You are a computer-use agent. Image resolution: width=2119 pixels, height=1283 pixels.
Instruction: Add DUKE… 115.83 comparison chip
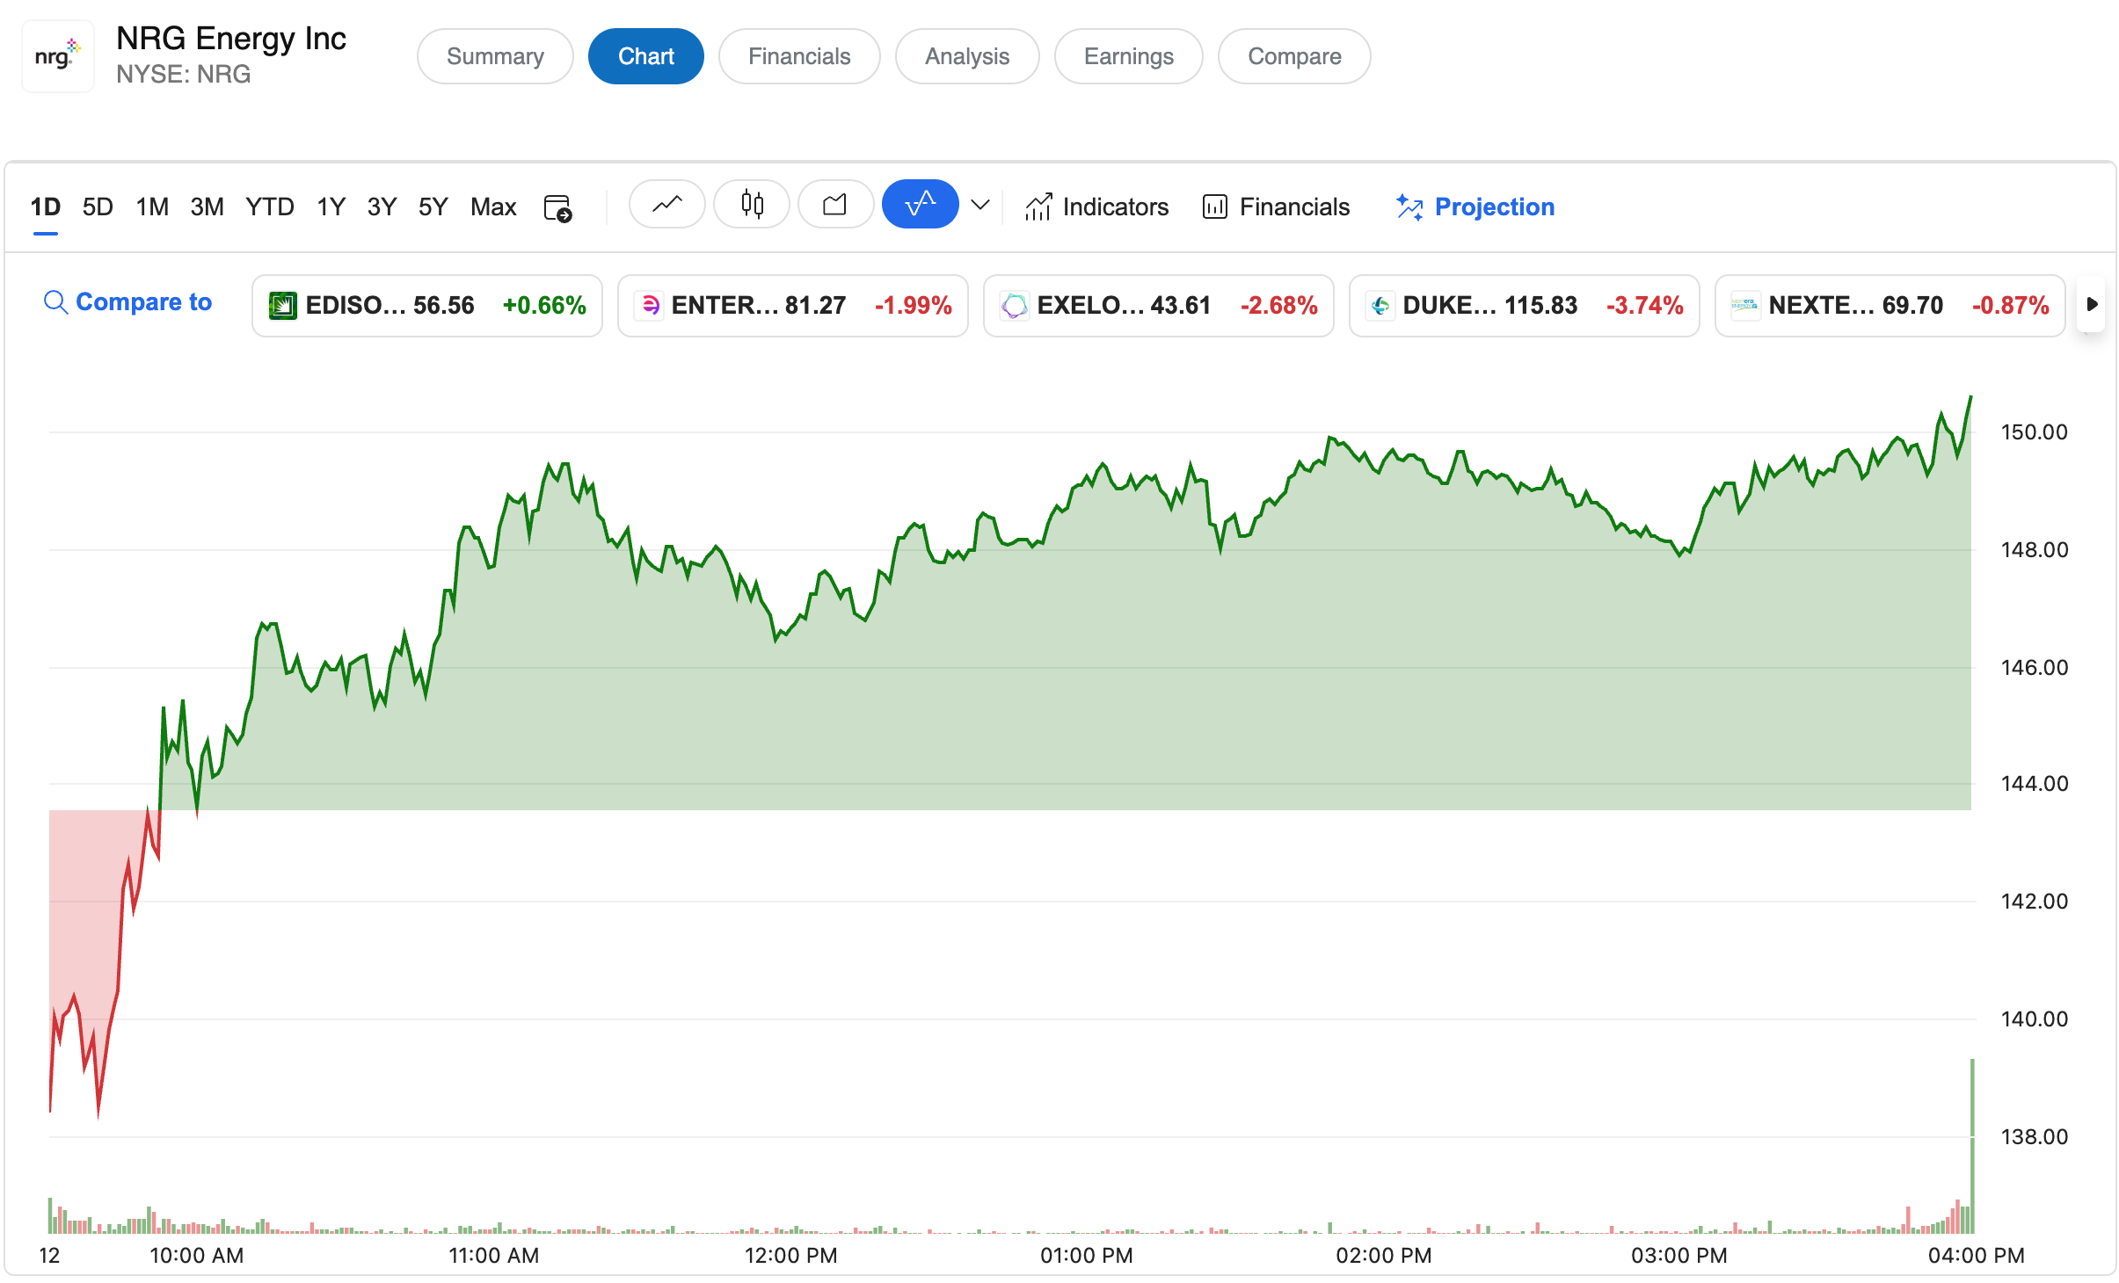pyautogui.click(x=1525, y=306)
